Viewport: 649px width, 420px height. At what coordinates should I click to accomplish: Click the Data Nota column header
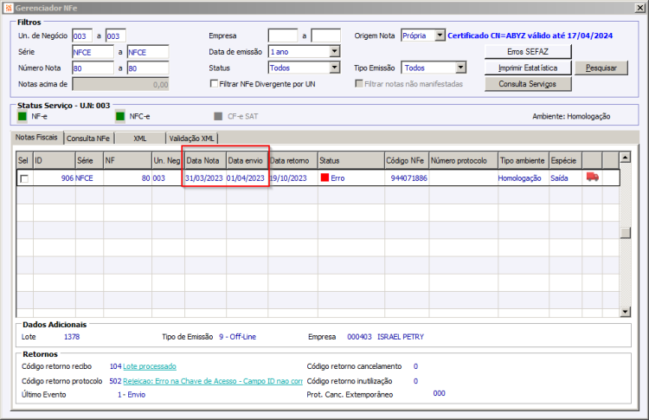pos(205,160)
